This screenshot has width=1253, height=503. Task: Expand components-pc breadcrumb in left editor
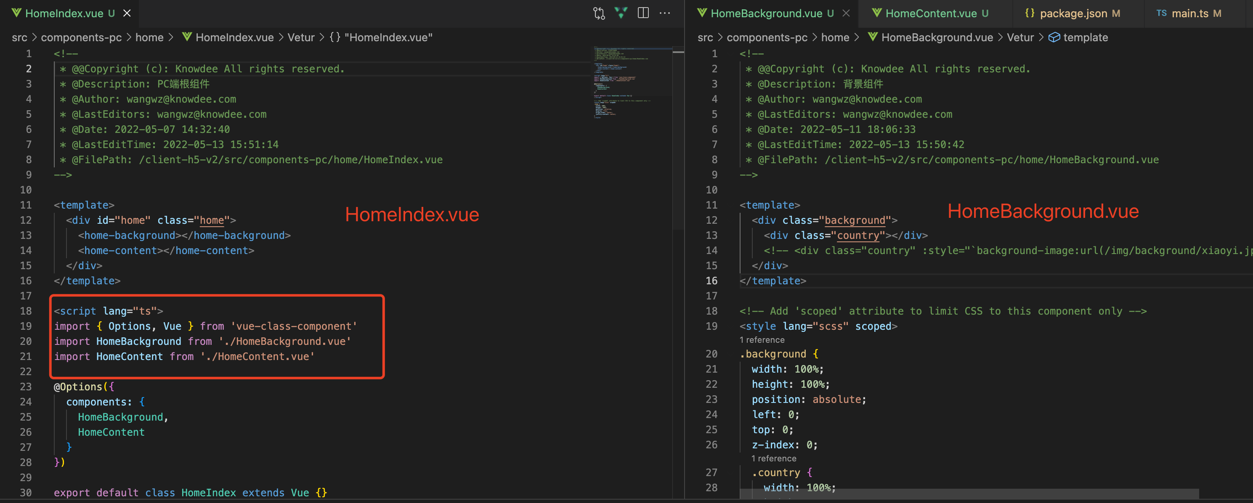tap(81, 37)
